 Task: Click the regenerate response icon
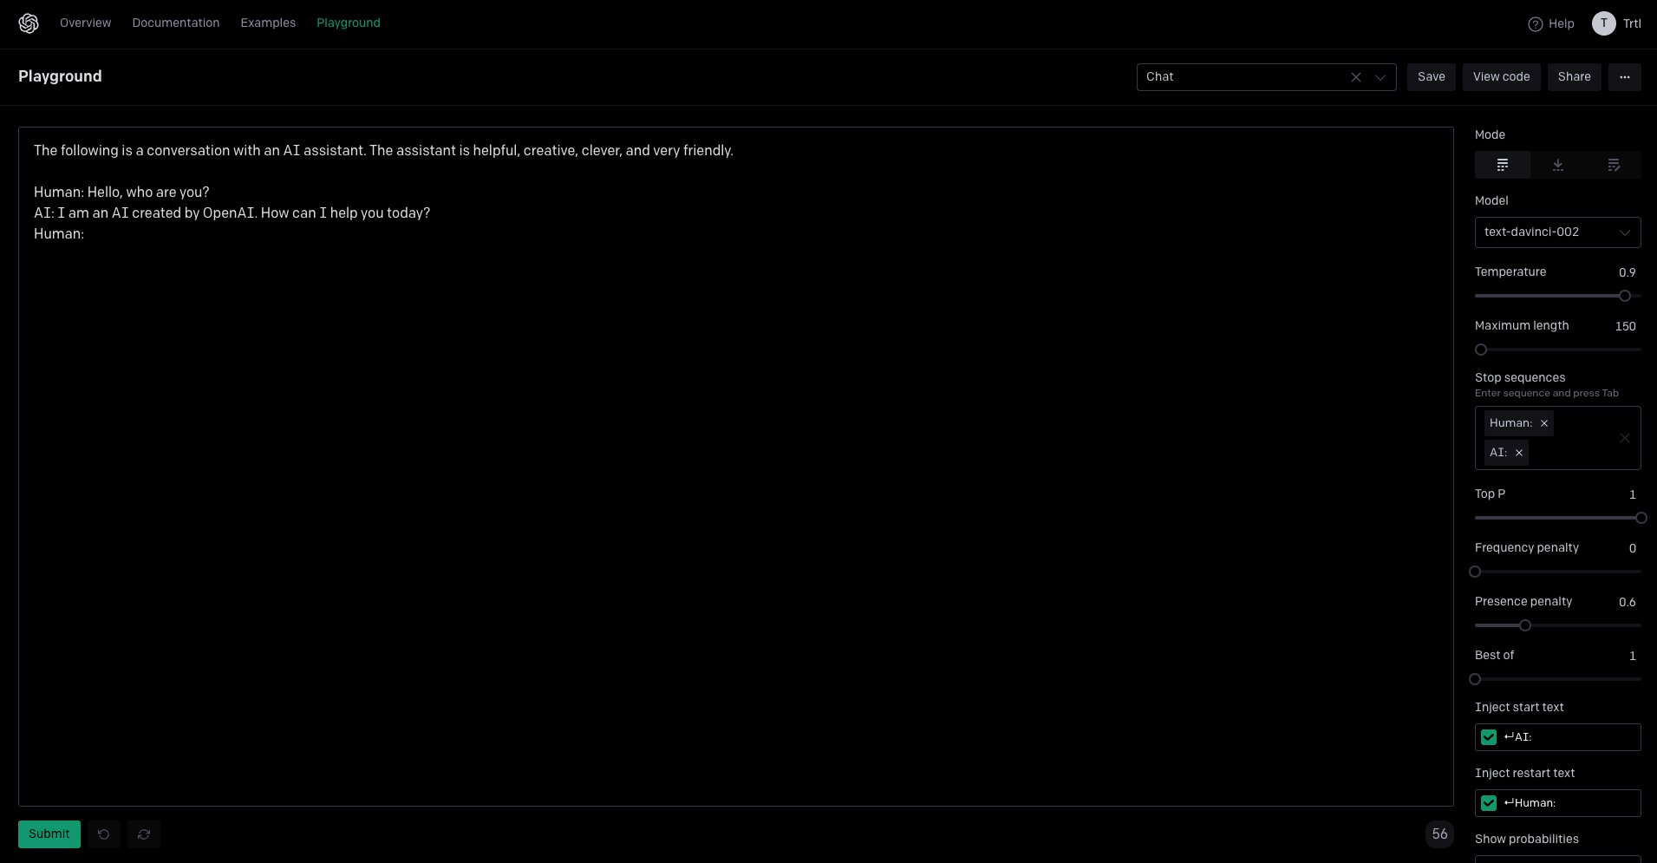[x=144, y=834]
